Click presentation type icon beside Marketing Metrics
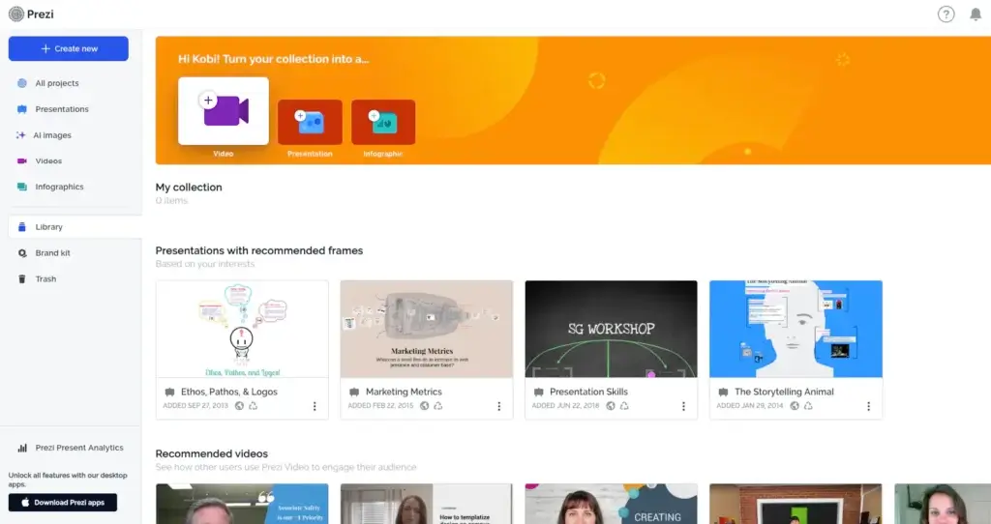The height and width of the screenshot is (524, 991). click(354, 393)
